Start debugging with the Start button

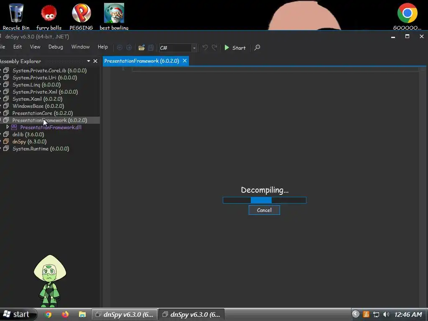coord(235,48)
